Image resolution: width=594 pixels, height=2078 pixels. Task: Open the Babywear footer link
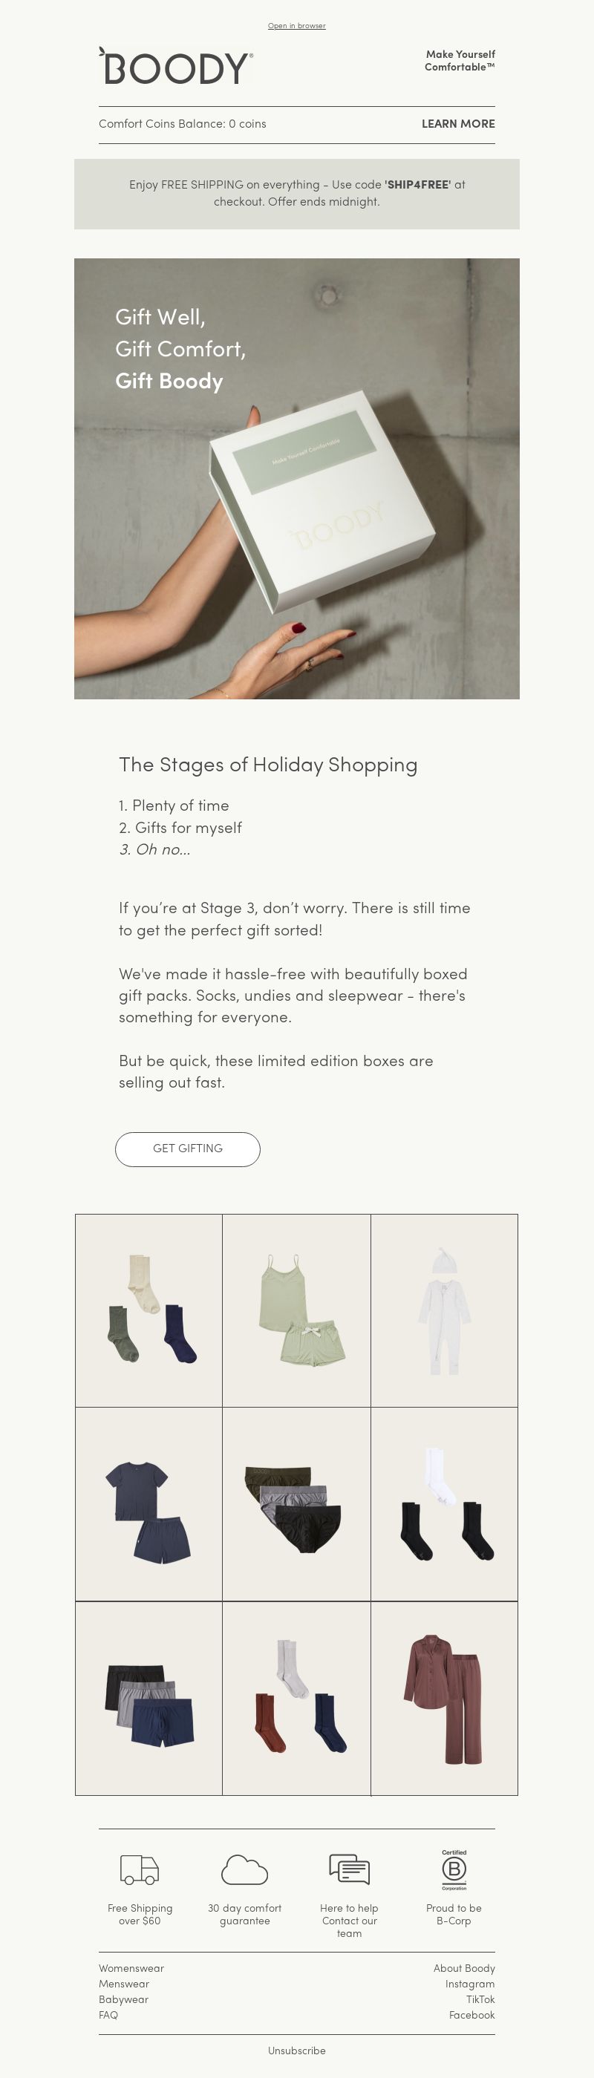[123, 2000]
